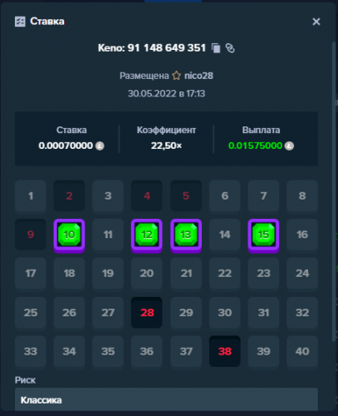This screenshot has width=338, height=416.
Task: Click the red number 4 tile
Action: tap(147, 196)
